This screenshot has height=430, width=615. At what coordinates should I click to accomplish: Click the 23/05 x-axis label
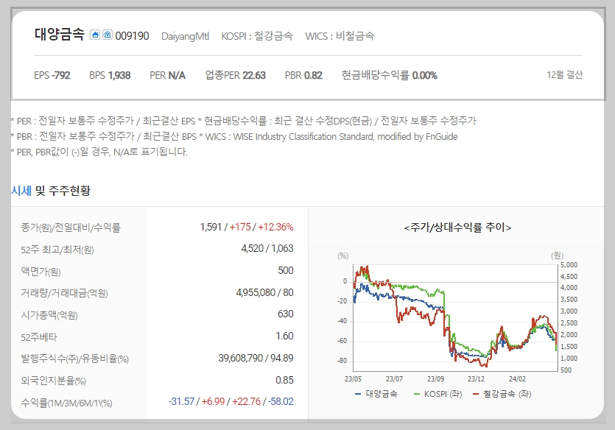353,379
